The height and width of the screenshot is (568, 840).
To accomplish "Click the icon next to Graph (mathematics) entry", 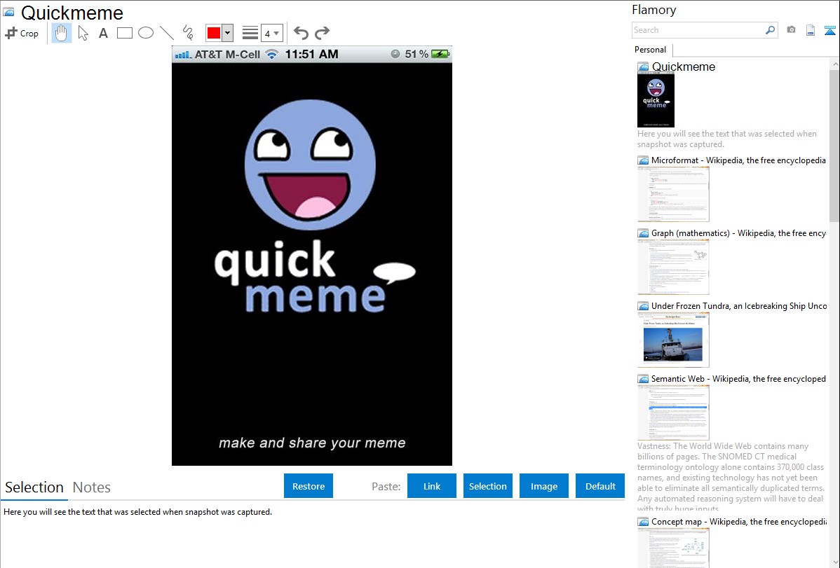I will (643, 233).
